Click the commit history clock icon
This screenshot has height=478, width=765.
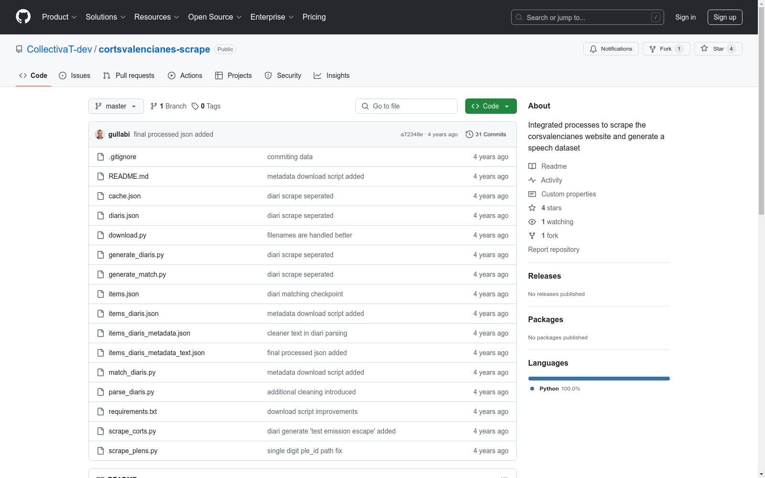[x=470, y=134]
